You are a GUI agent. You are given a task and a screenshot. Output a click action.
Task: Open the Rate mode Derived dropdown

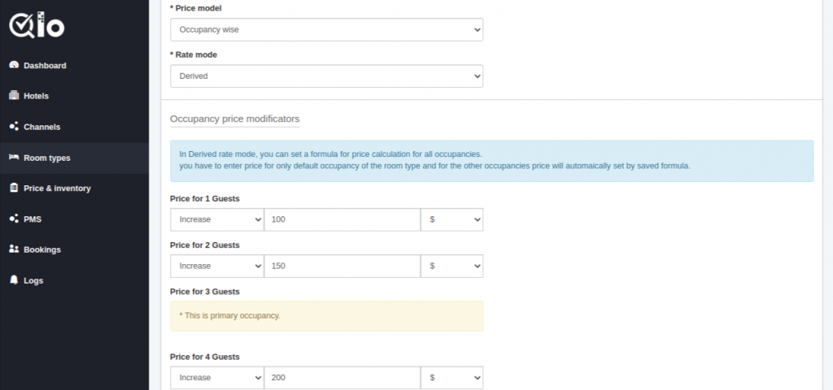click(326, 76)
